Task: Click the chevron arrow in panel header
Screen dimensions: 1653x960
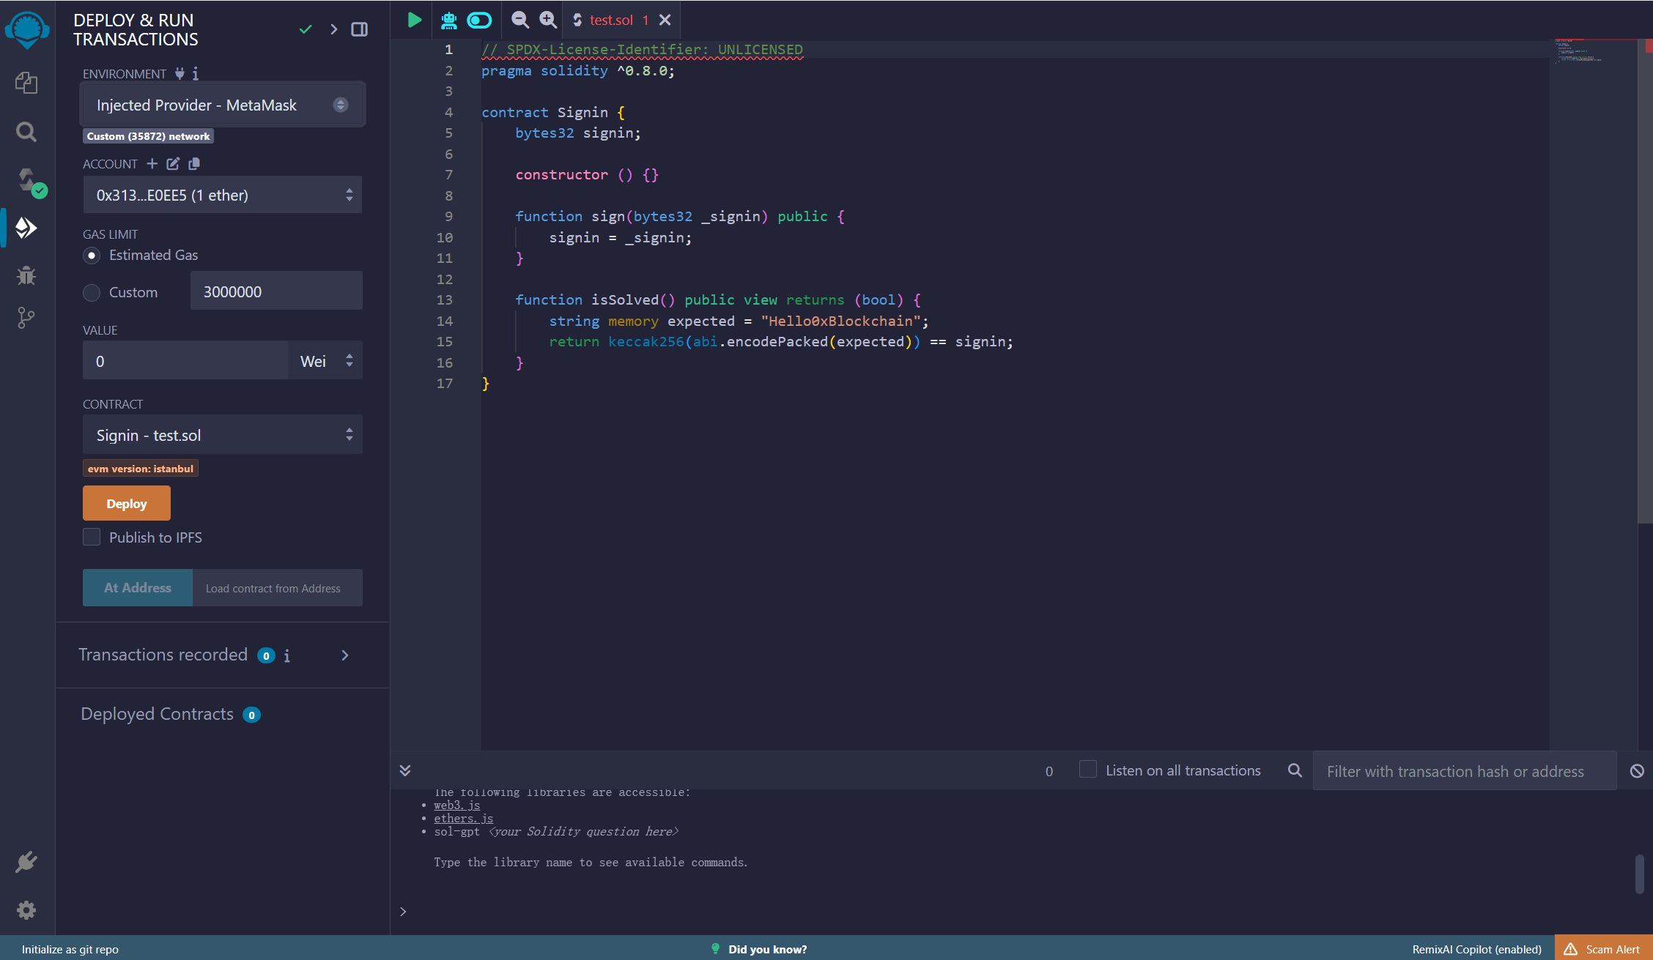Action: coord(333,29)
